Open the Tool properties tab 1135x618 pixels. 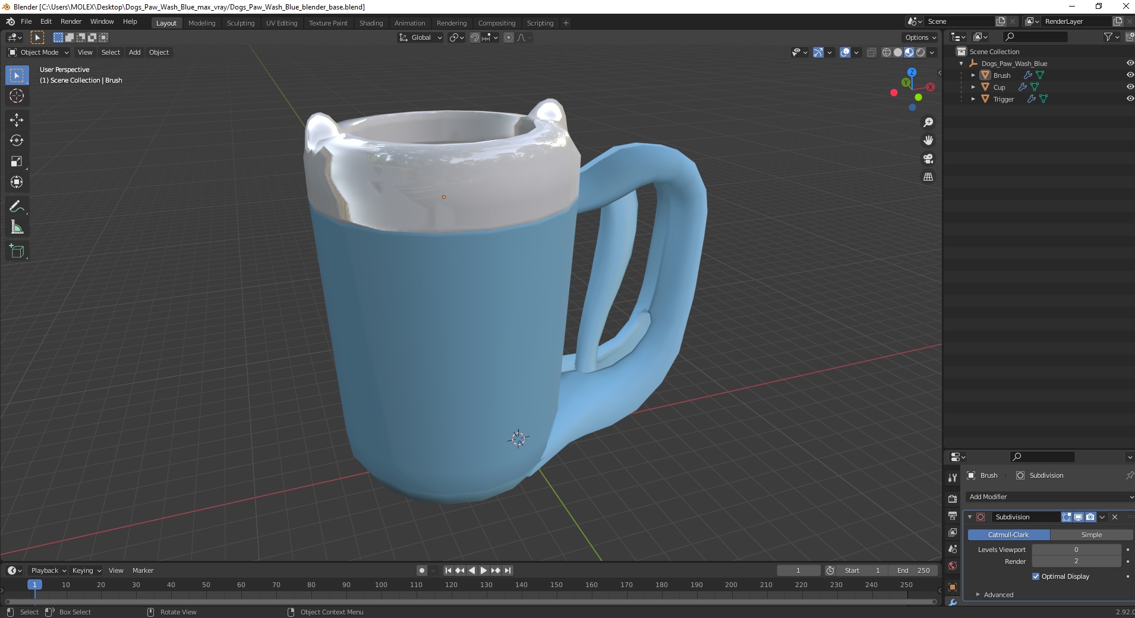(953, 477)
